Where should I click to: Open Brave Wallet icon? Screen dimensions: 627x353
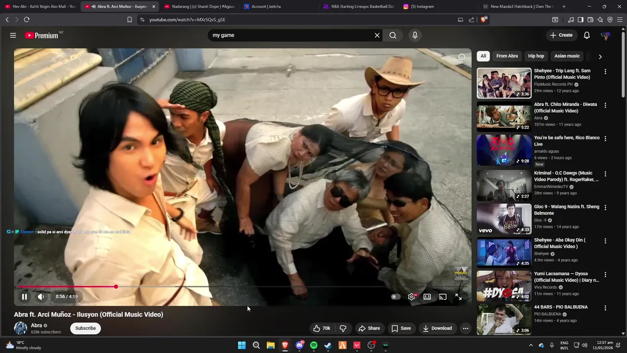[590, 20]
